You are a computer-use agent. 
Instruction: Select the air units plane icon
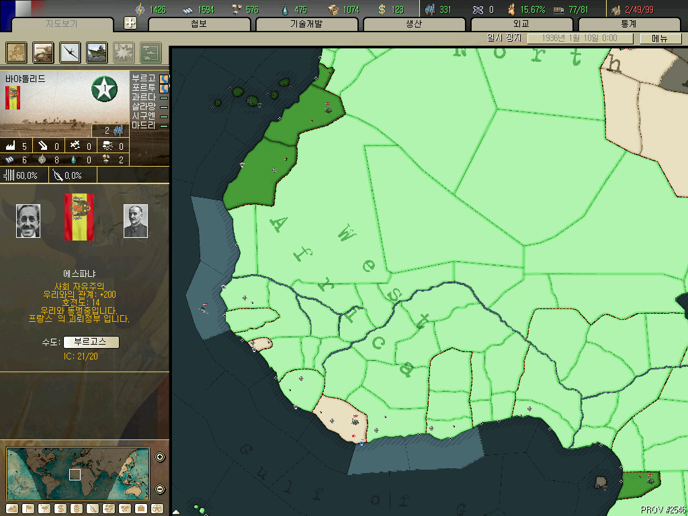pyautogui.click(x=70, y=52)
